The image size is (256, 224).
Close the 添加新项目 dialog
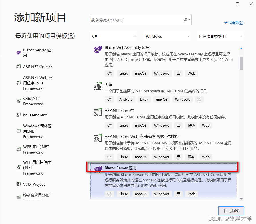[x=251, y=4]
